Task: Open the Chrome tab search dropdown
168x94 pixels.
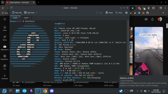Action: pyautogui.click(x=3, y=2)
